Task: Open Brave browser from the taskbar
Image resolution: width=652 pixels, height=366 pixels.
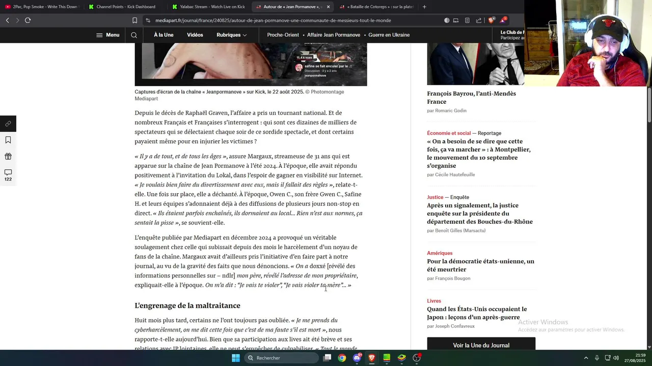Action: coord(372,358)
